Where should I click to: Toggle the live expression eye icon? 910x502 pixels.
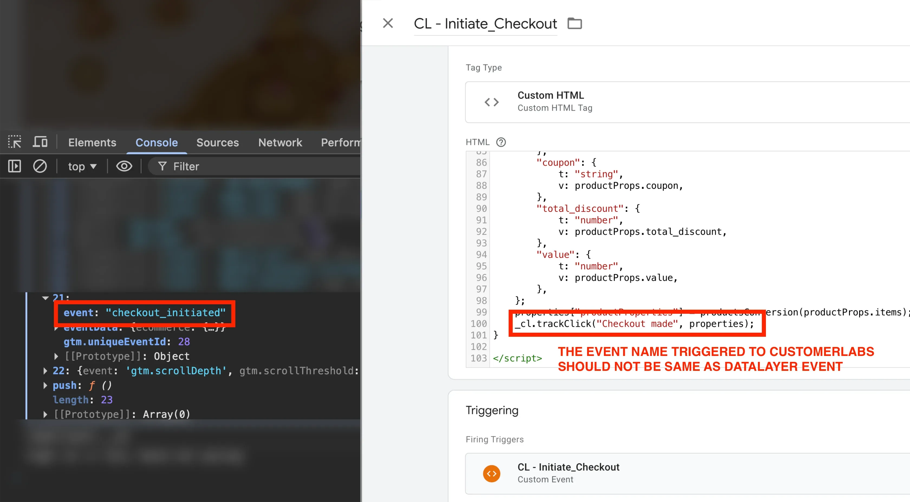coord(124,166)
